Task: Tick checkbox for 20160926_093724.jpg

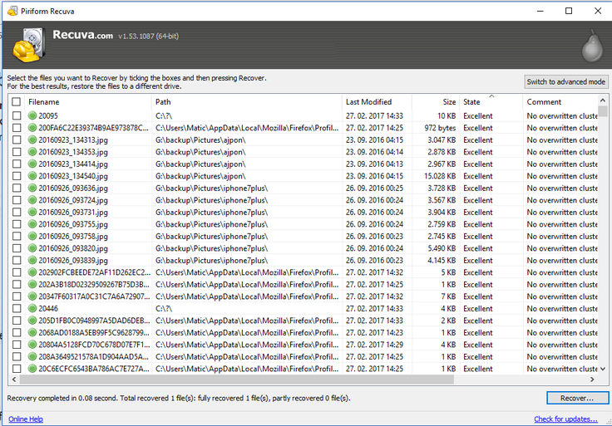Action: point(17,200)
